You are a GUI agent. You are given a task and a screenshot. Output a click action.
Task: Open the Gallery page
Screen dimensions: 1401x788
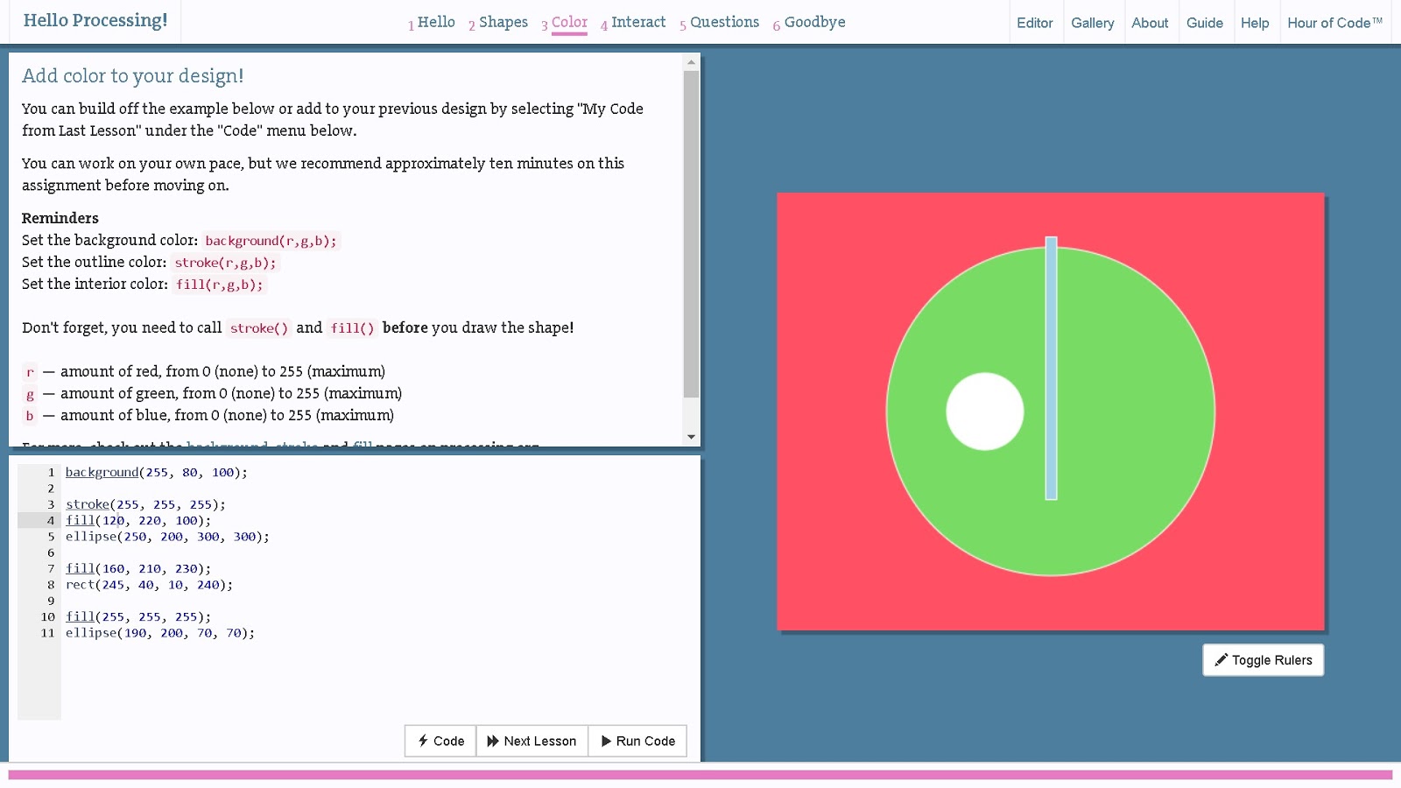pyautogui.click(x=1093, y=23)
